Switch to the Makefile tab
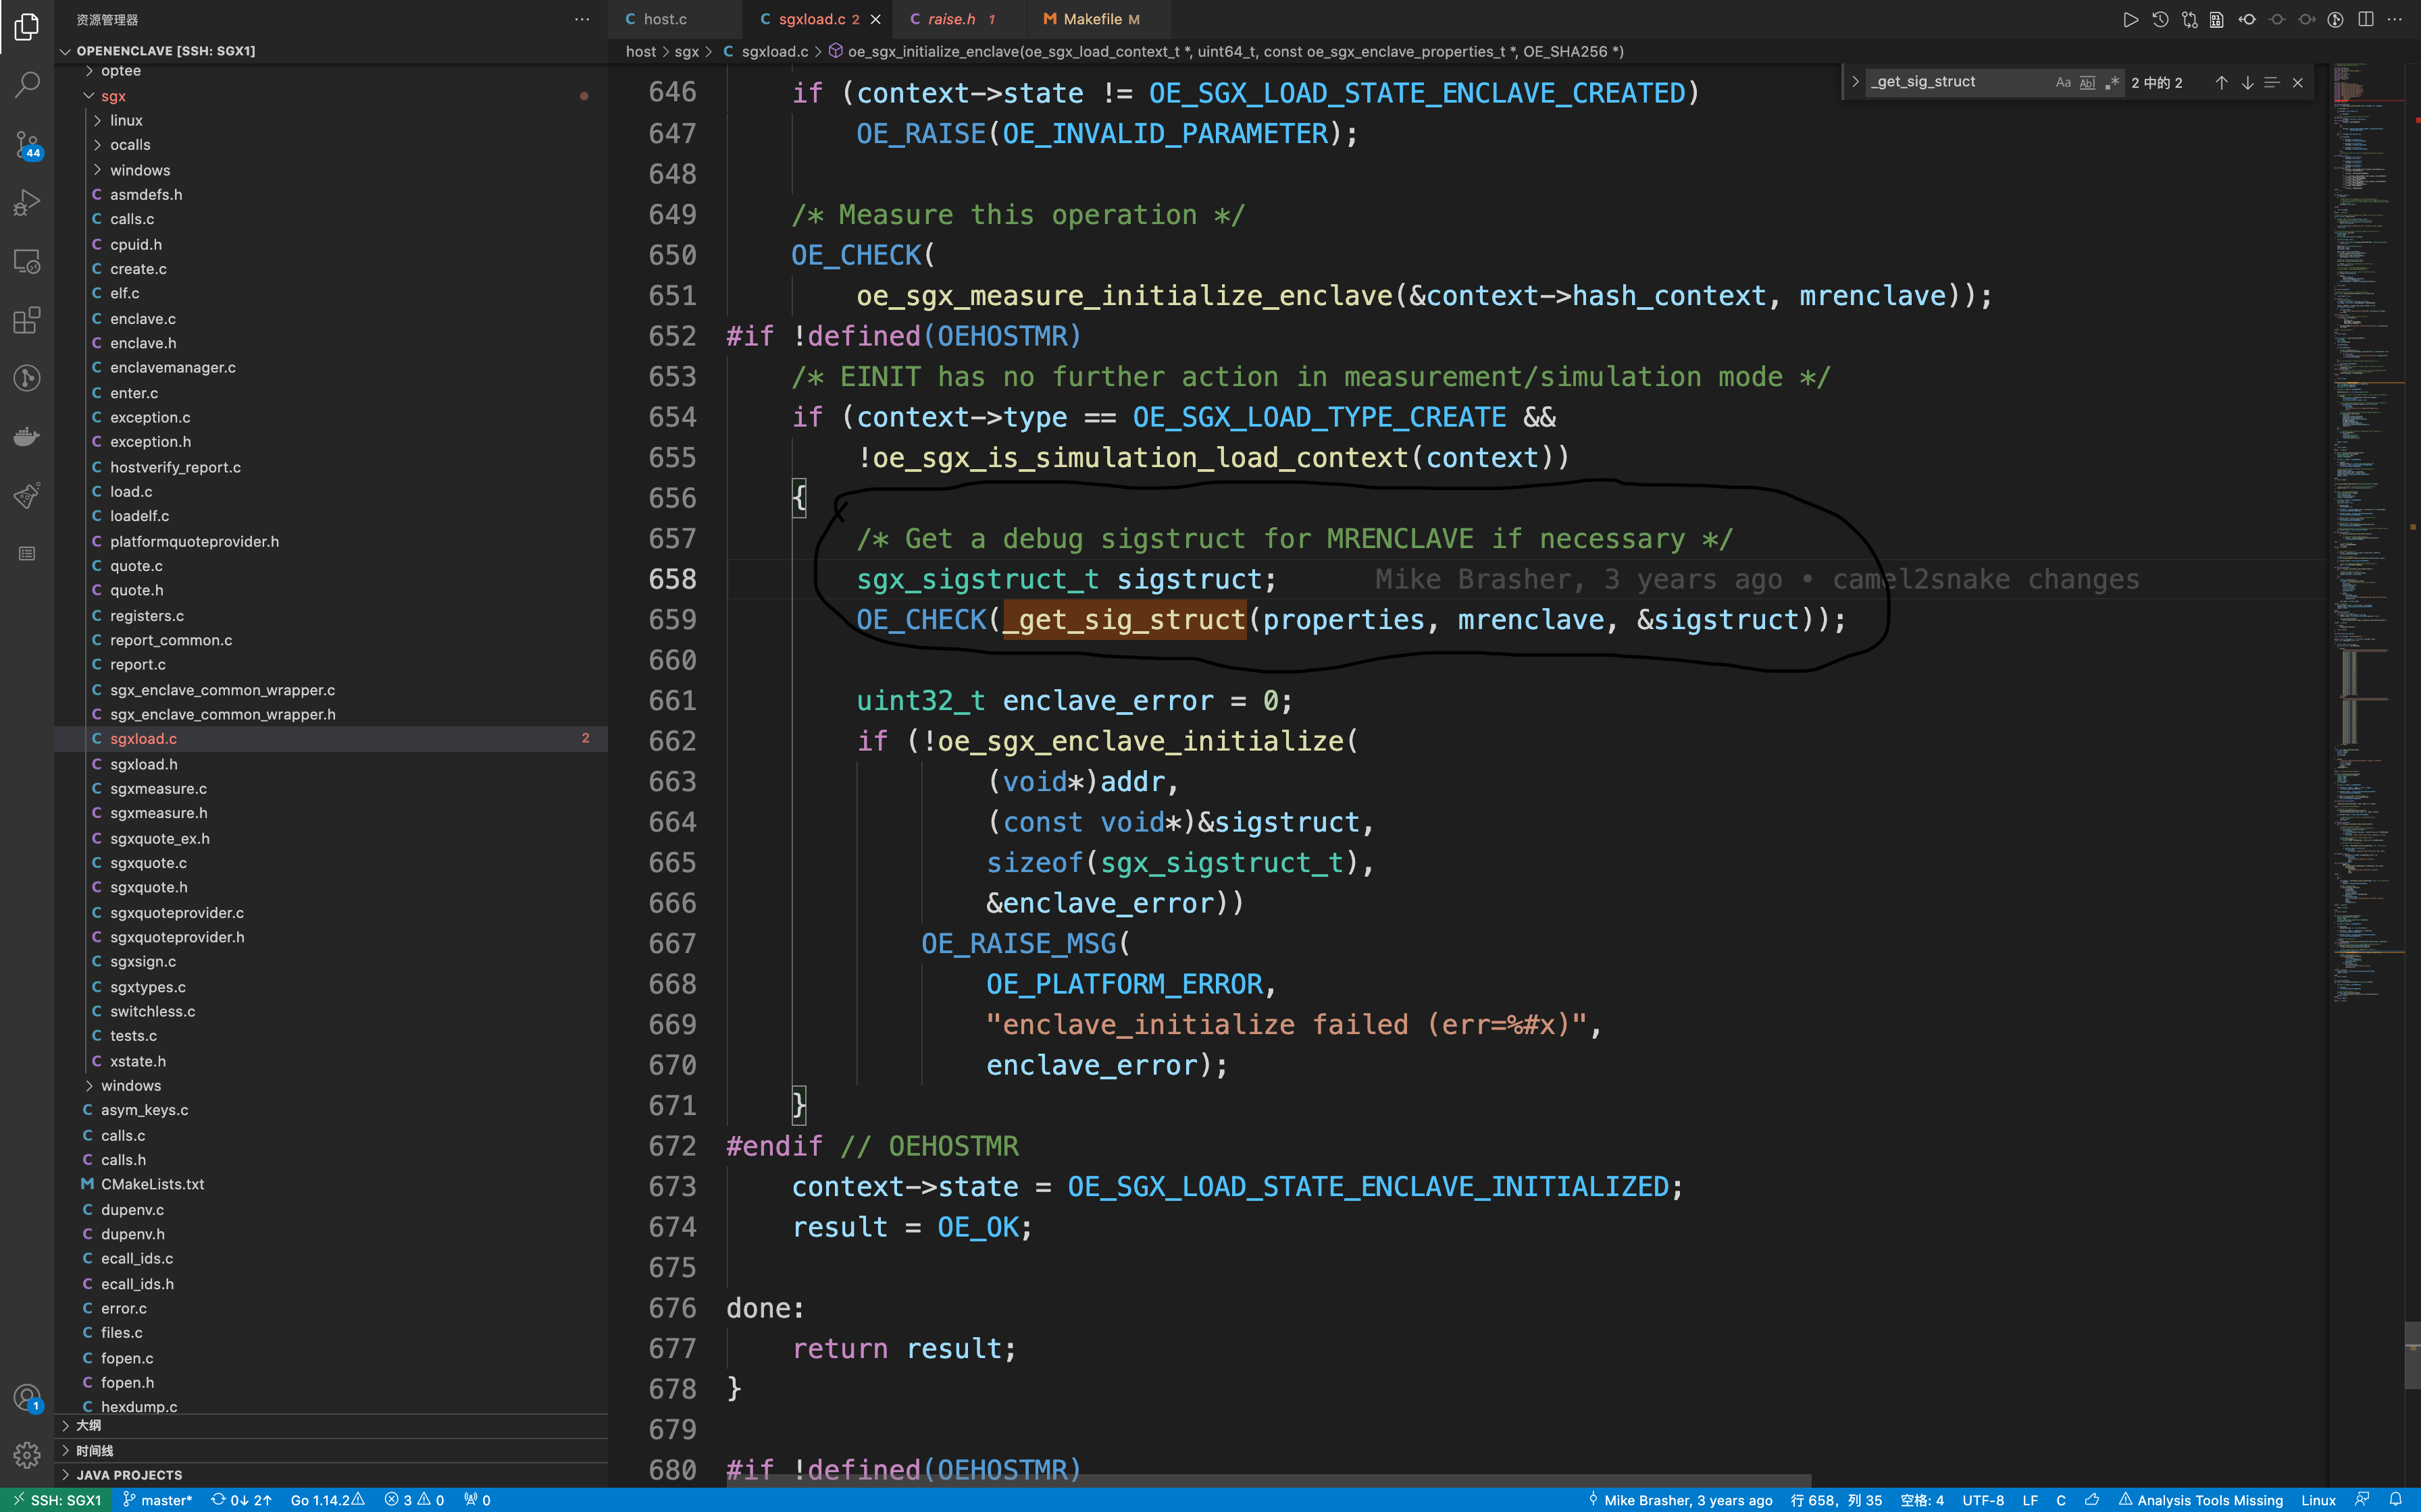 1096,19
